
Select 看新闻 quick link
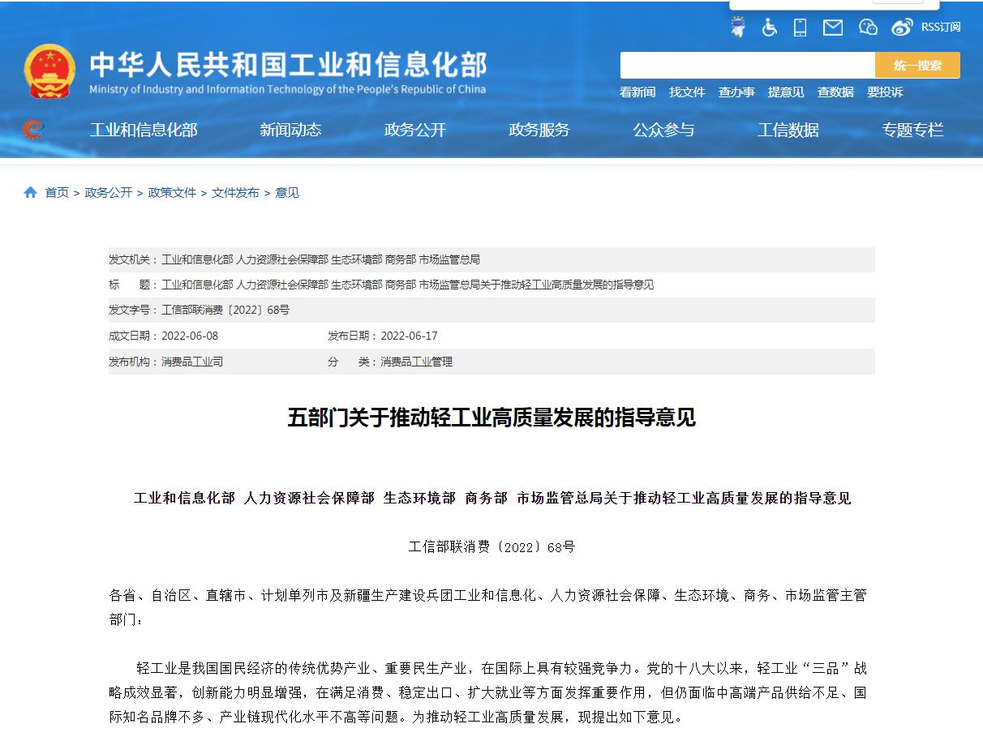(x=637, y=92)
